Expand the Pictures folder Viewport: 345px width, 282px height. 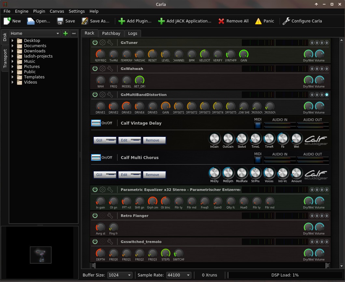tap(13, 66)
